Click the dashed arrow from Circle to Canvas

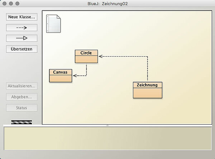click(86, 71)
